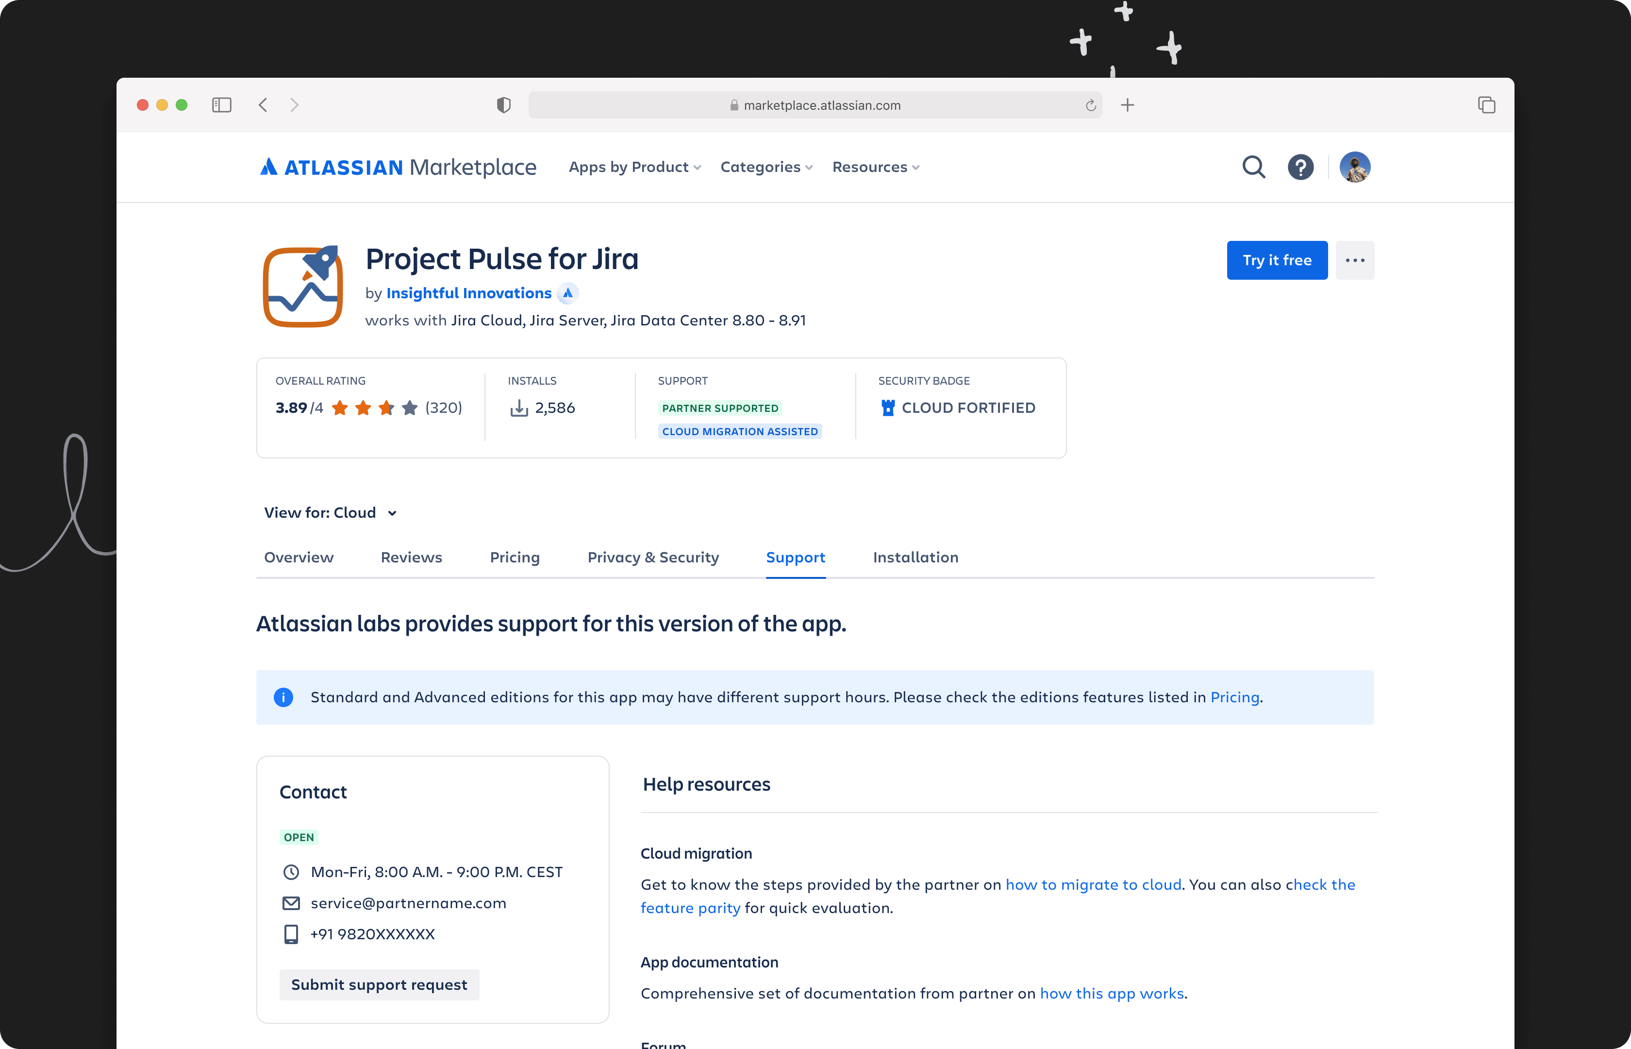Open the how to migrate to cloud link

pos(1093,885)
